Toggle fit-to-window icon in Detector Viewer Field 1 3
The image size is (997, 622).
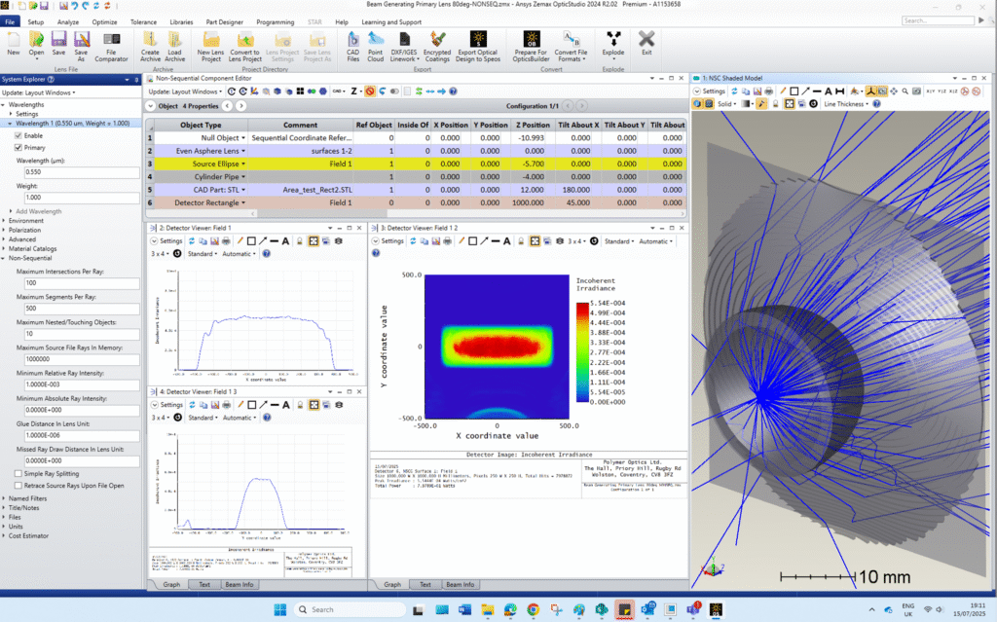(x=314, y=405)
